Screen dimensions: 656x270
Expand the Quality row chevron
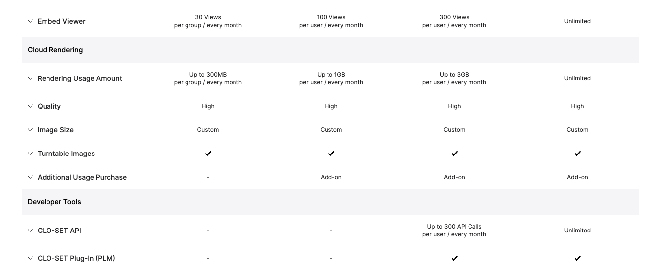click(30, 106)
